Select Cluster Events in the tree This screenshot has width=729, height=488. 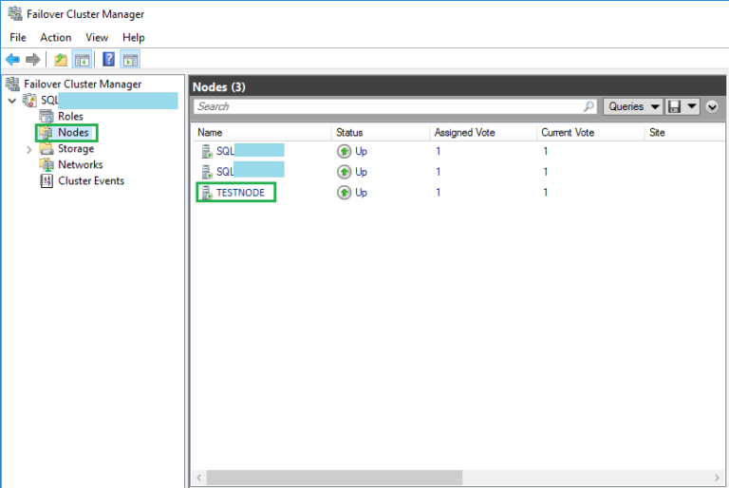pyautogui.click(x=91, y=181)
